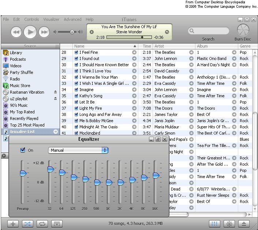This screenshot has width=258, height=230.
Task: Click the song progress bar diamond
Action: 142,37
